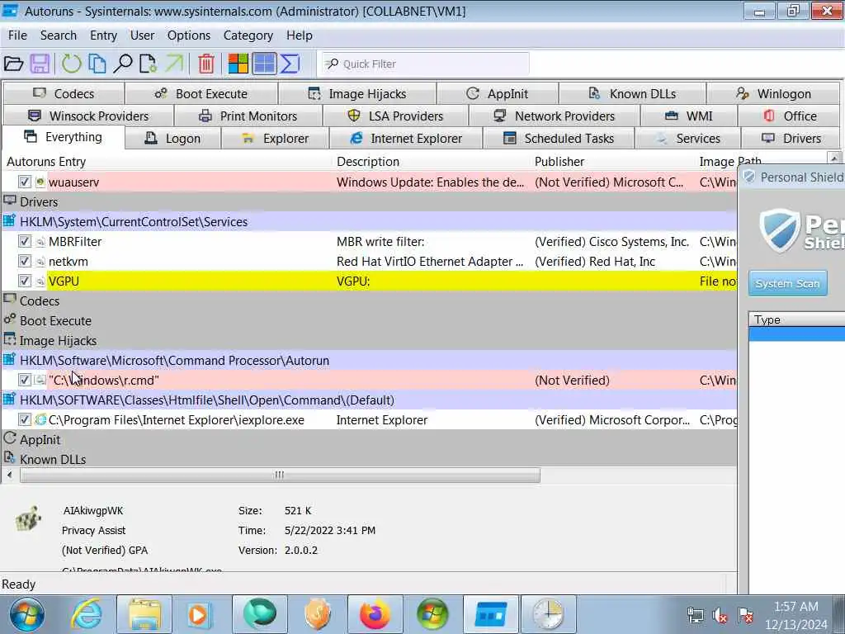The height and width of the screenshot is (634, 845).
Task: Click the Copy toolbar icon
Action: pyautogui.click(x=97, y=64)
